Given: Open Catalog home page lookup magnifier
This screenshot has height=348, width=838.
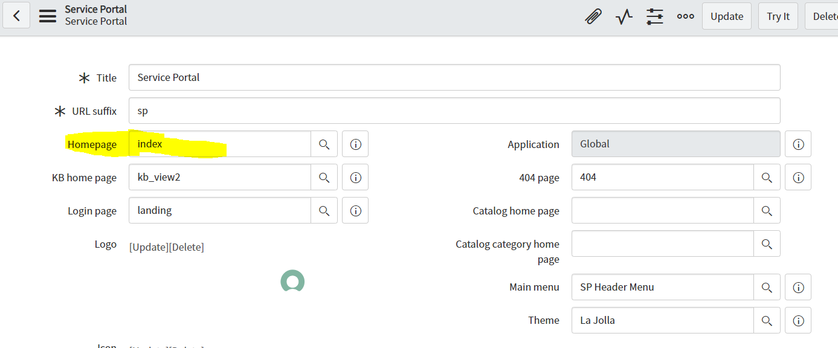Looking at the screenshot, I should [x=767, y=210].
